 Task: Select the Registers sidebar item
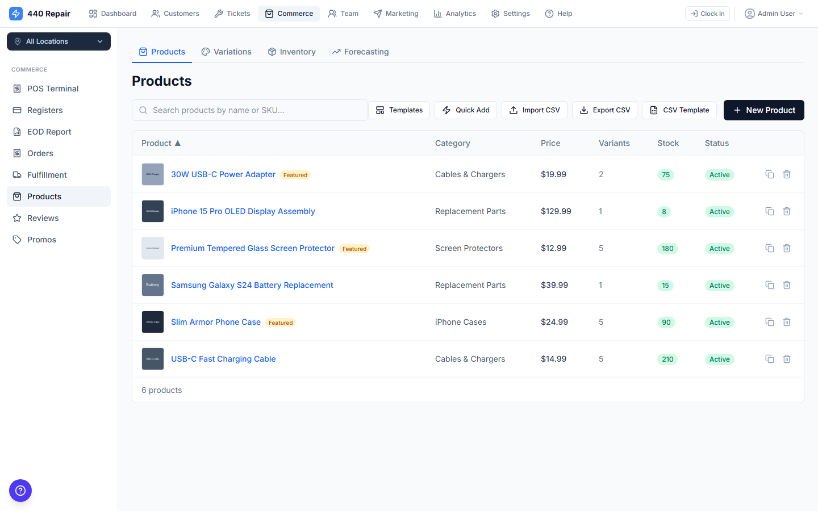[45, 110]
